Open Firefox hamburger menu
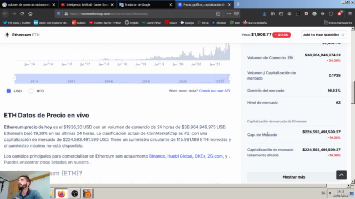355x199 pixels. tap(350, 14)
